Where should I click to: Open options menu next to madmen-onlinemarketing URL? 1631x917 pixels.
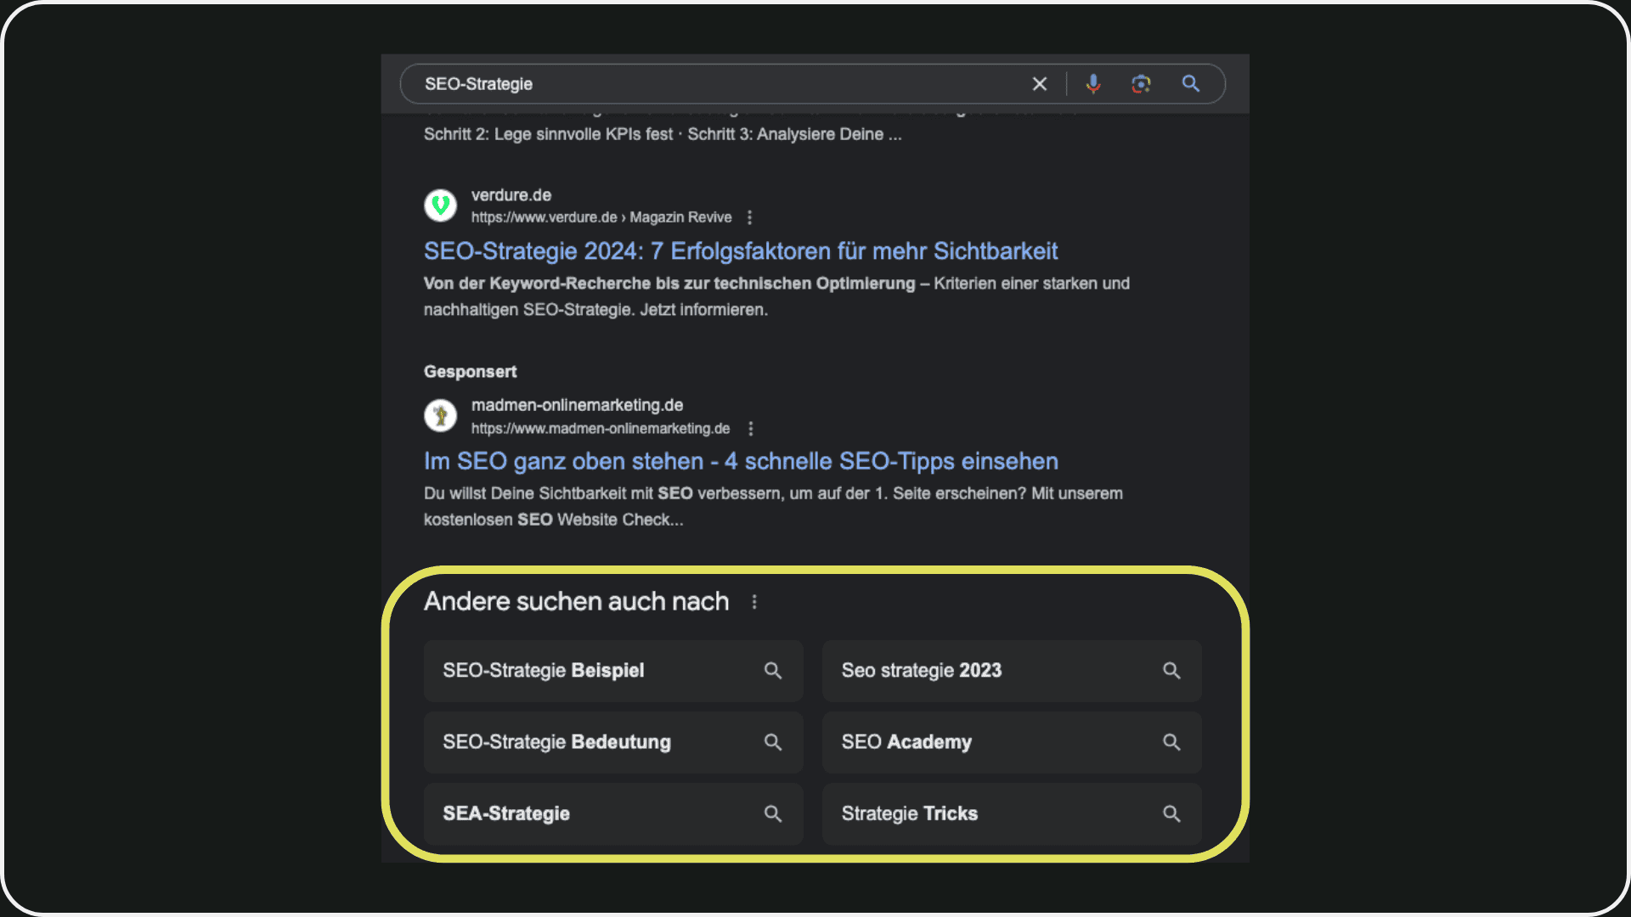point(750,429)
